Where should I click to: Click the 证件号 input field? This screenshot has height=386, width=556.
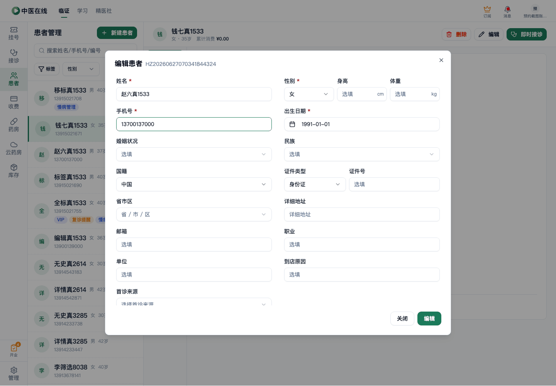pyautogui.click(x=394, y=184)
